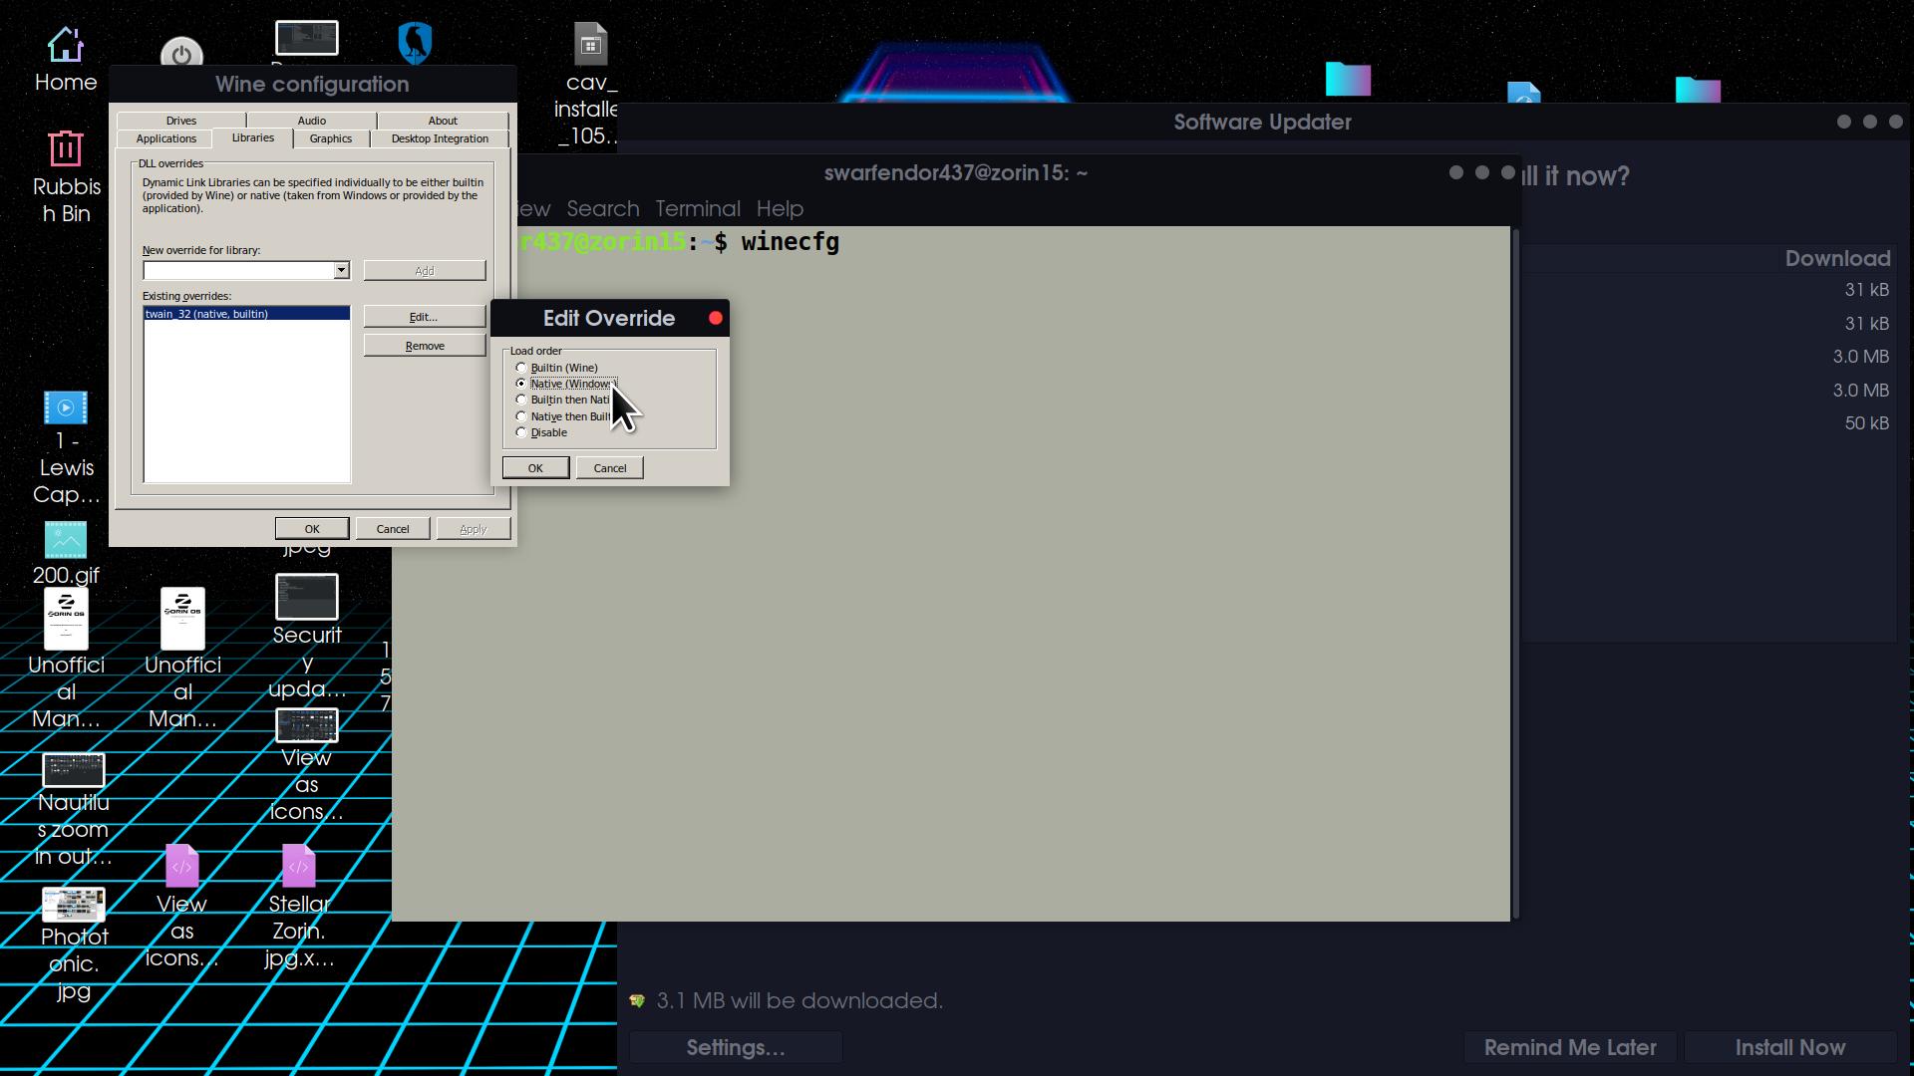1914x1076 pixels.
Task: Switch to the Drives tab
Action: (x=181, y=121)
